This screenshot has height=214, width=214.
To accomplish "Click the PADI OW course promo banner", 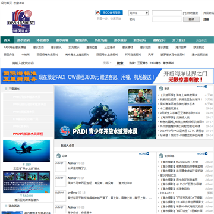I will point(107,76).
